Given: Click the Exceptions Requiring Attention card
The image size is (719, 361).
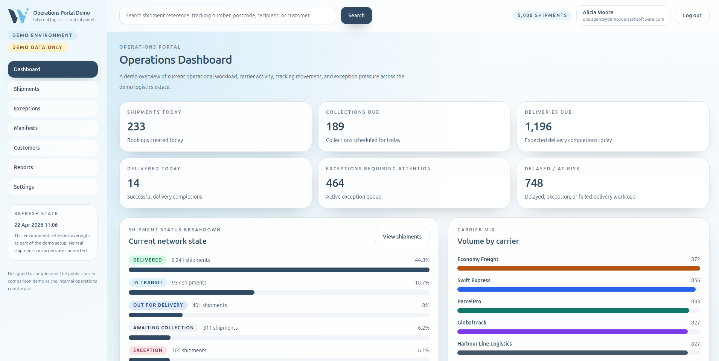Looking at the screenshot, I should pos(414,183).
